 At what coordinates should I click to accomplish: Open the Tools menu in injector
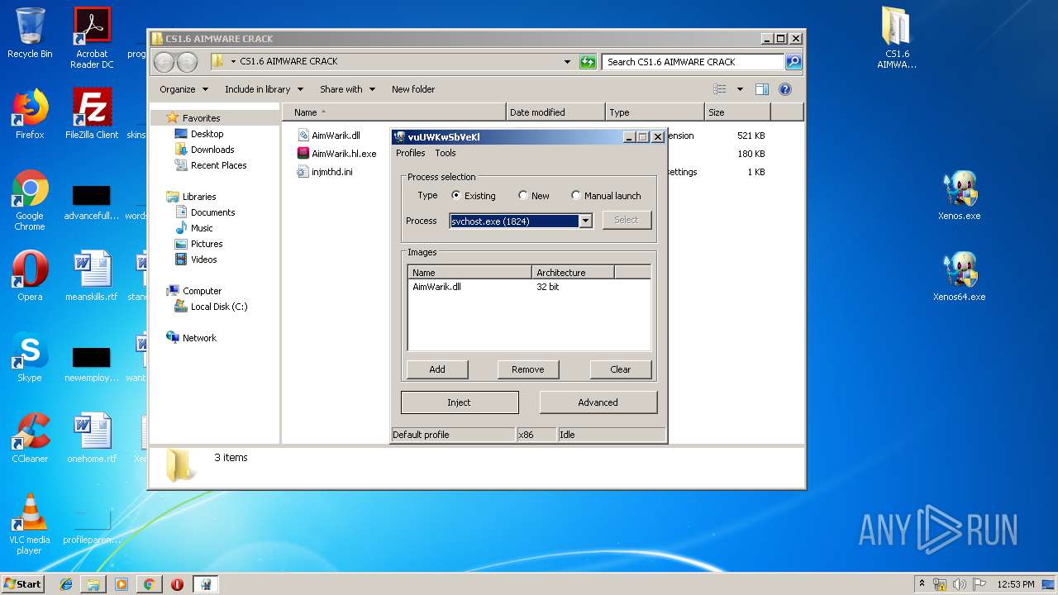pyautogui.click(x=446, y=153)
